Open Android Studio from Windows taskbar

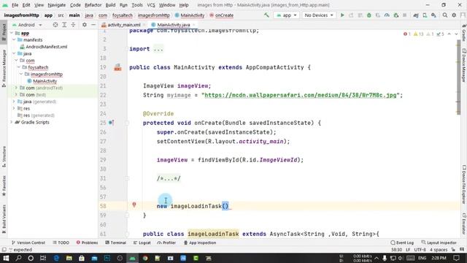pos(133,258)
